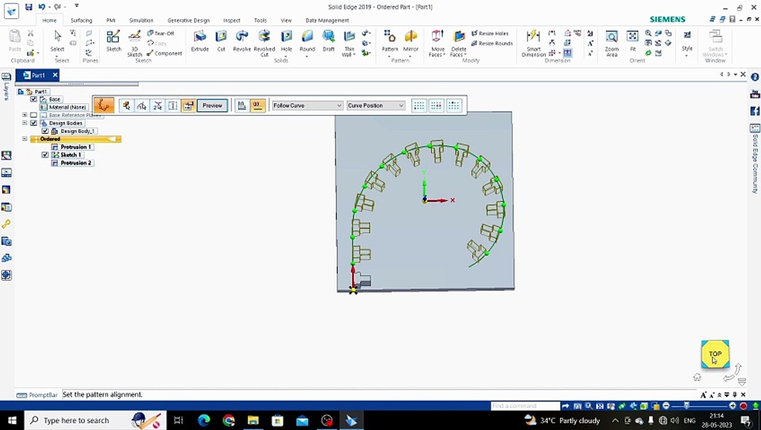Open the Home ribbon tab
Screen dimensions: 761x430
click(x=49, y=20)
